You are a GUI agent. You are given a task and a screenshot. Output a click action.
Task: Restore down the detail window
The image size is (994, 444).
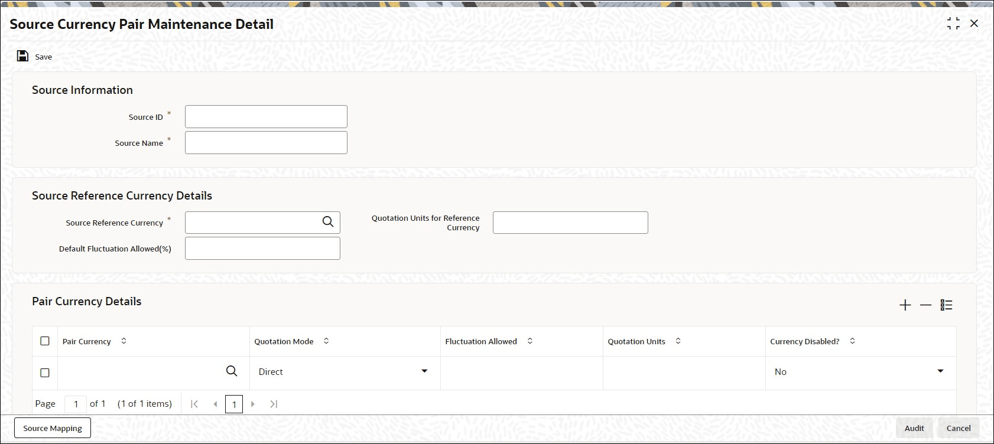click(953, 24)
